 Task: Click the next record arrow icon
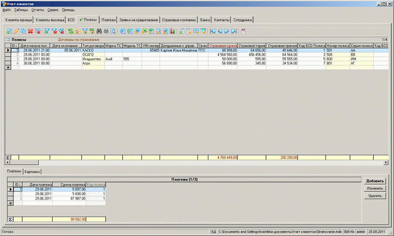[x=227, y=31]
